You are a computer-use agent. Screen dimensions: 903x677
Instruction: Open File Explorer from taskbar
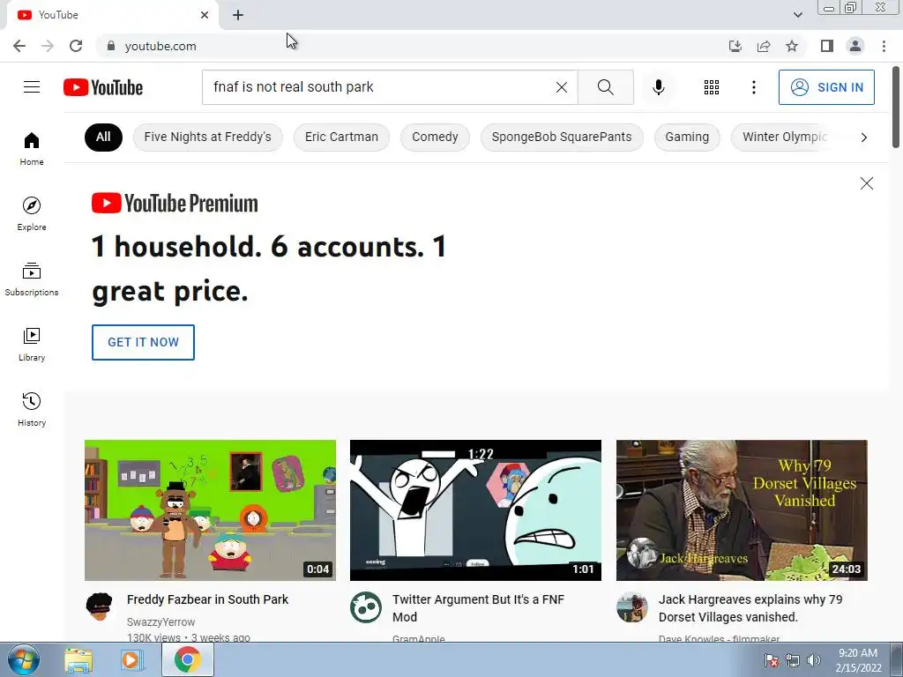[78, 660]
